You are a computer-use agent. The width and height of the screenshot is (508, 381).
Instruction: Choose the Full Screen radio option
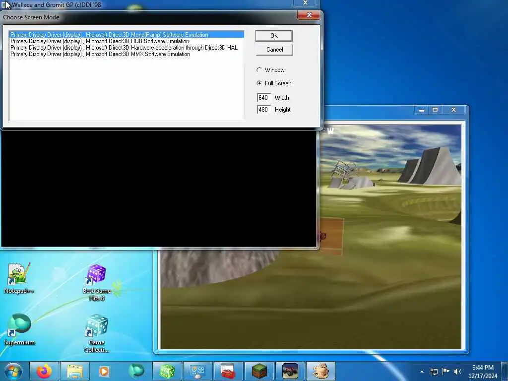click(274, 83)
